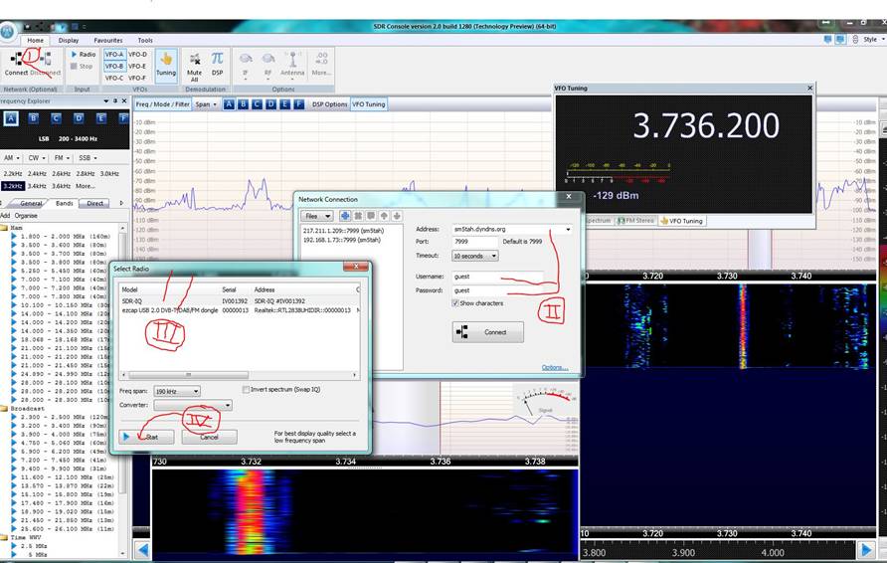Screen dimensions: 887x563
Task: Toggle VFO-A in the ribbon
Action: coord(113,55)
